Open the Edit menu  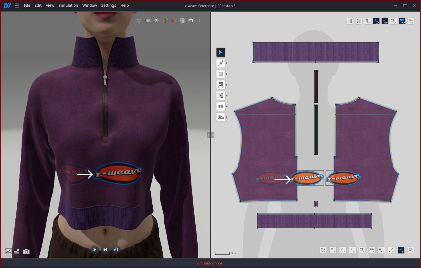point(38,5)
